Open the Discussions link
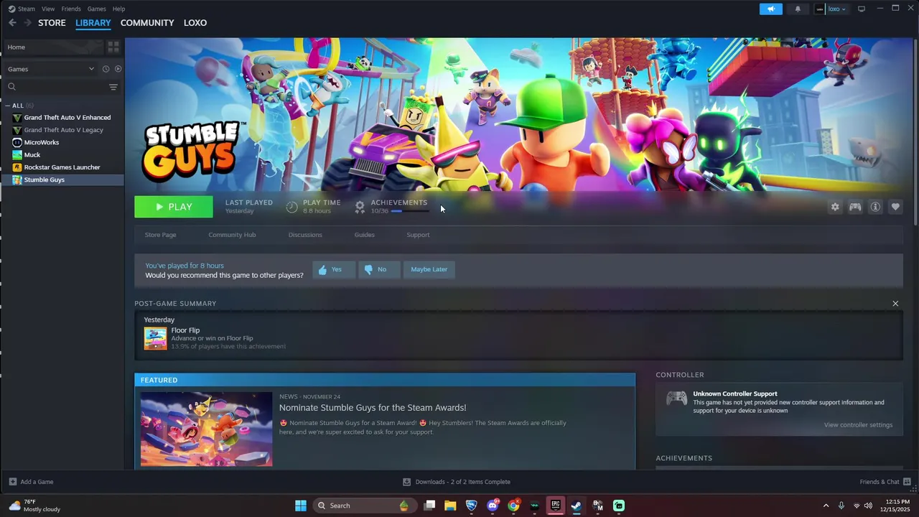 pyautogui.click(x=305, y=235)
